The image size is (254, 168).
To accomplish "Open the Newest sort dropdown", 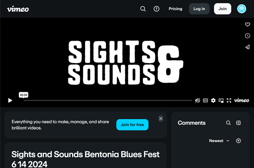I will tap(219, 141).
